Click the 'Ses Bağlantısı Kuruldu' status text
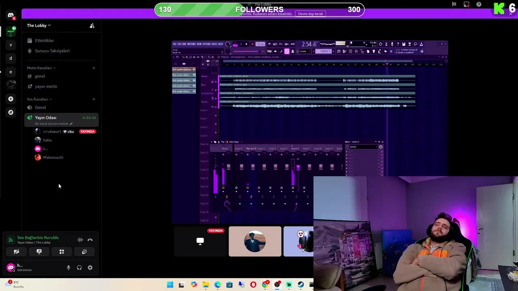The width and height of the screenshot is (518, 291). [x=38, y=238]
